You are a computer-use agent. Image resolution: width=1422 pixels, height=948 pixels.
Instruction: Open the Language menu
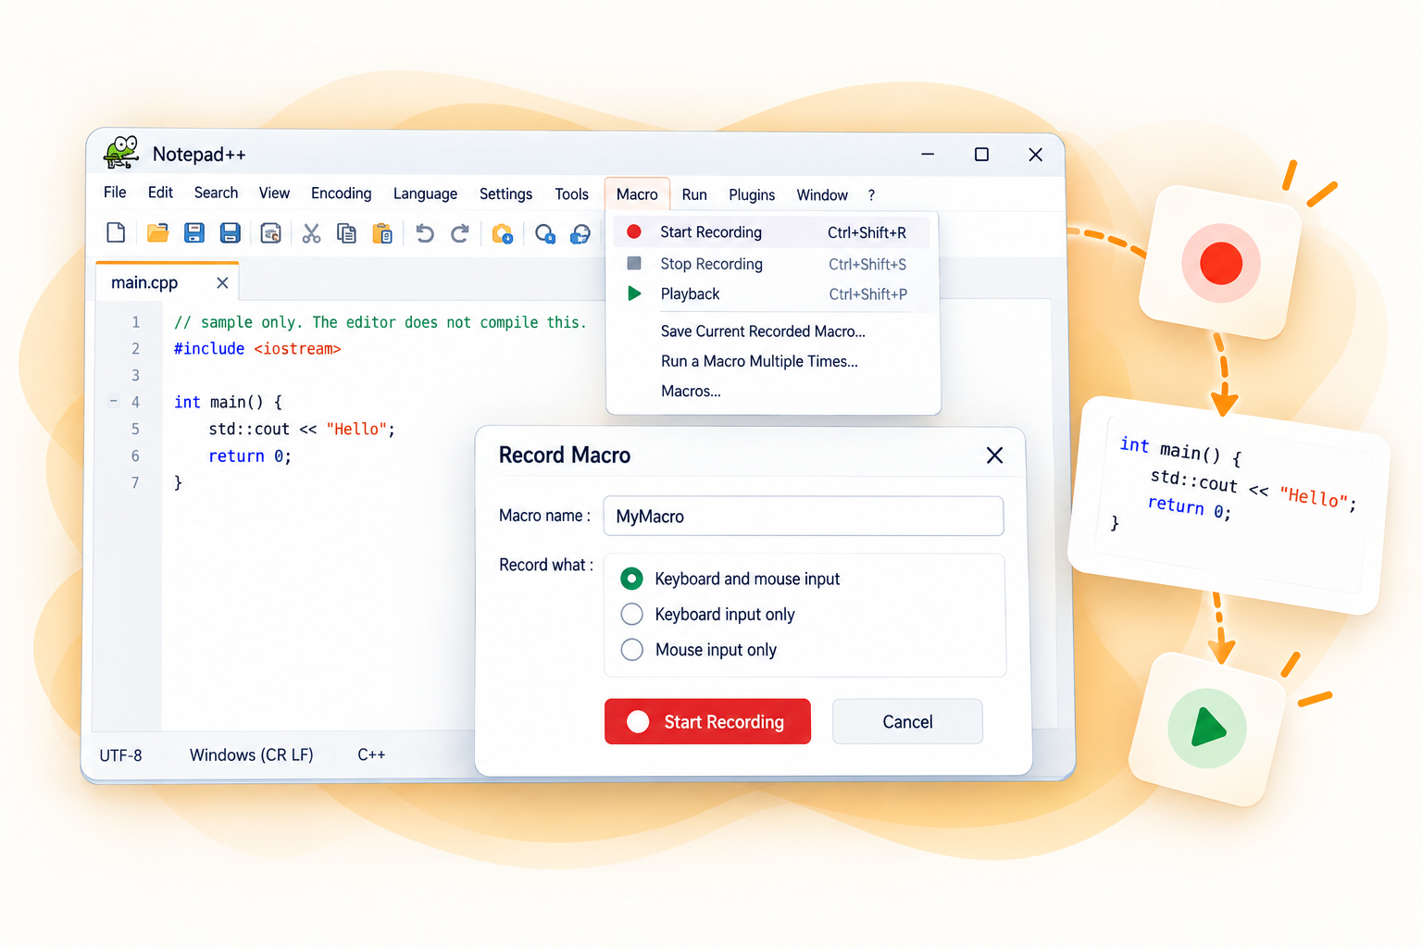click(x=425, y=193)
